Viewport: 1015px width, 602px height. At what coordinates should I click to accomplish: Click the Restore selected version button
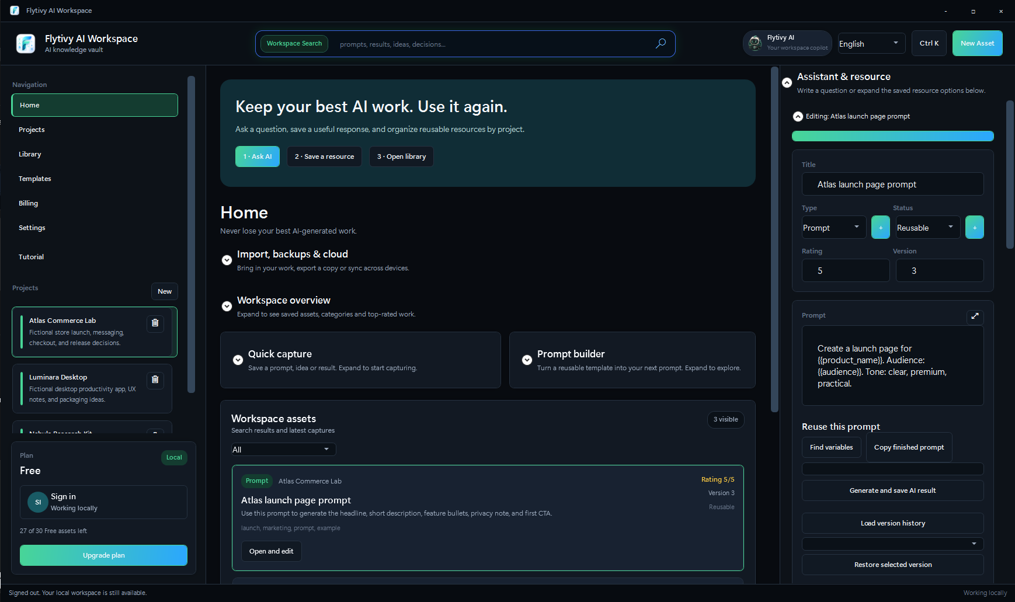892,565
